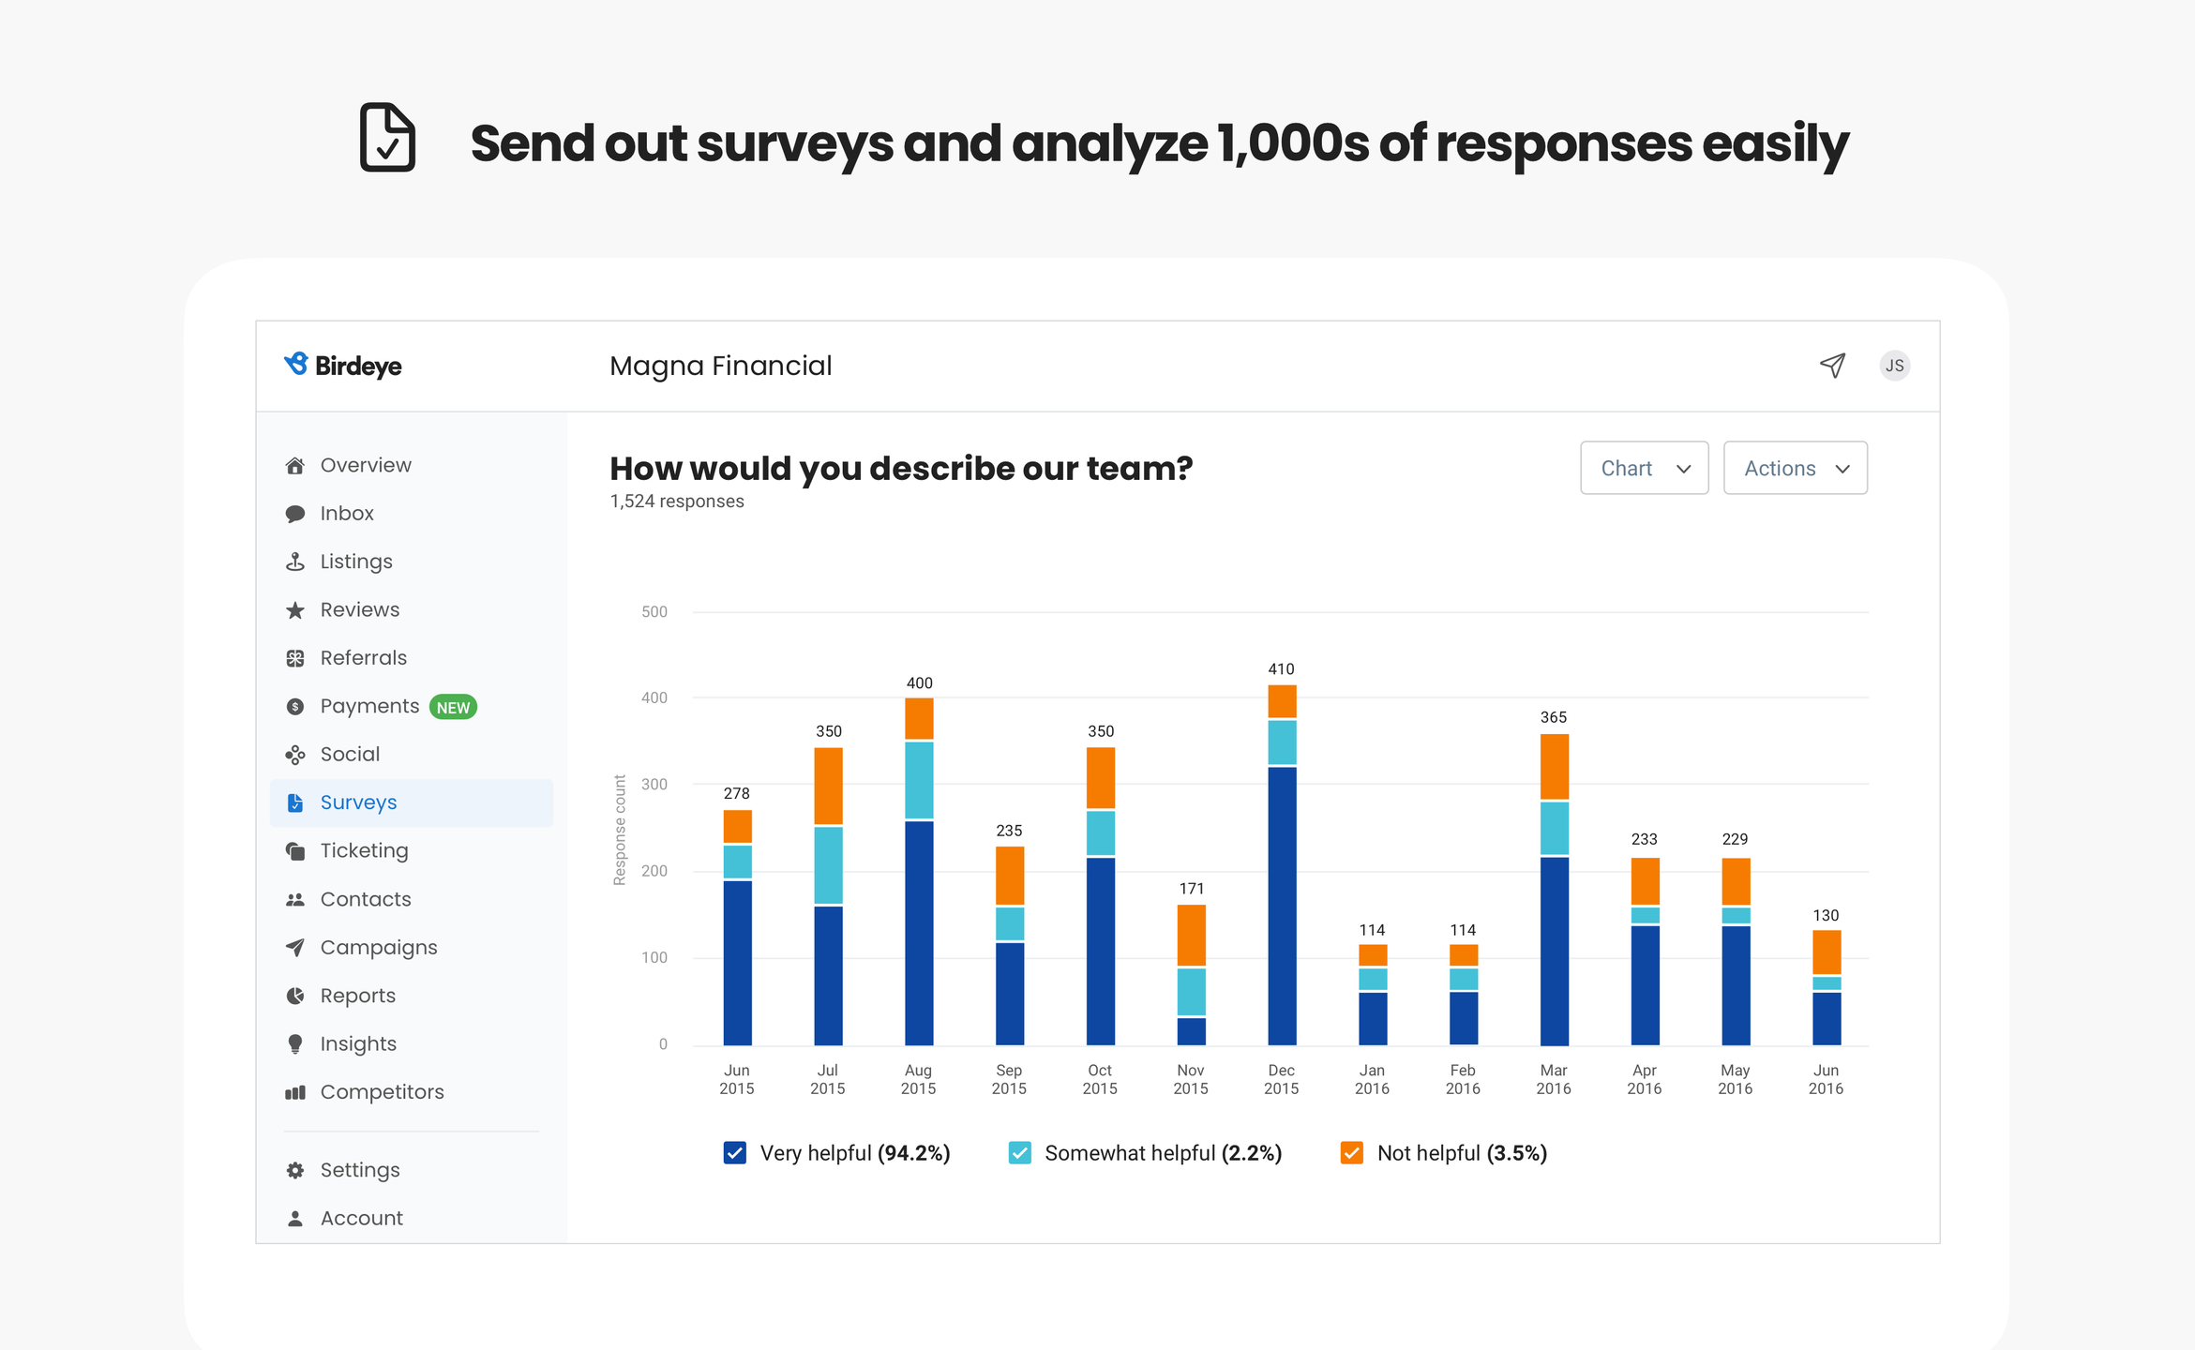The height and width of the screenshot is (1350, 2195).
Task: Click the Overview home icon
Action: point(295,466)
